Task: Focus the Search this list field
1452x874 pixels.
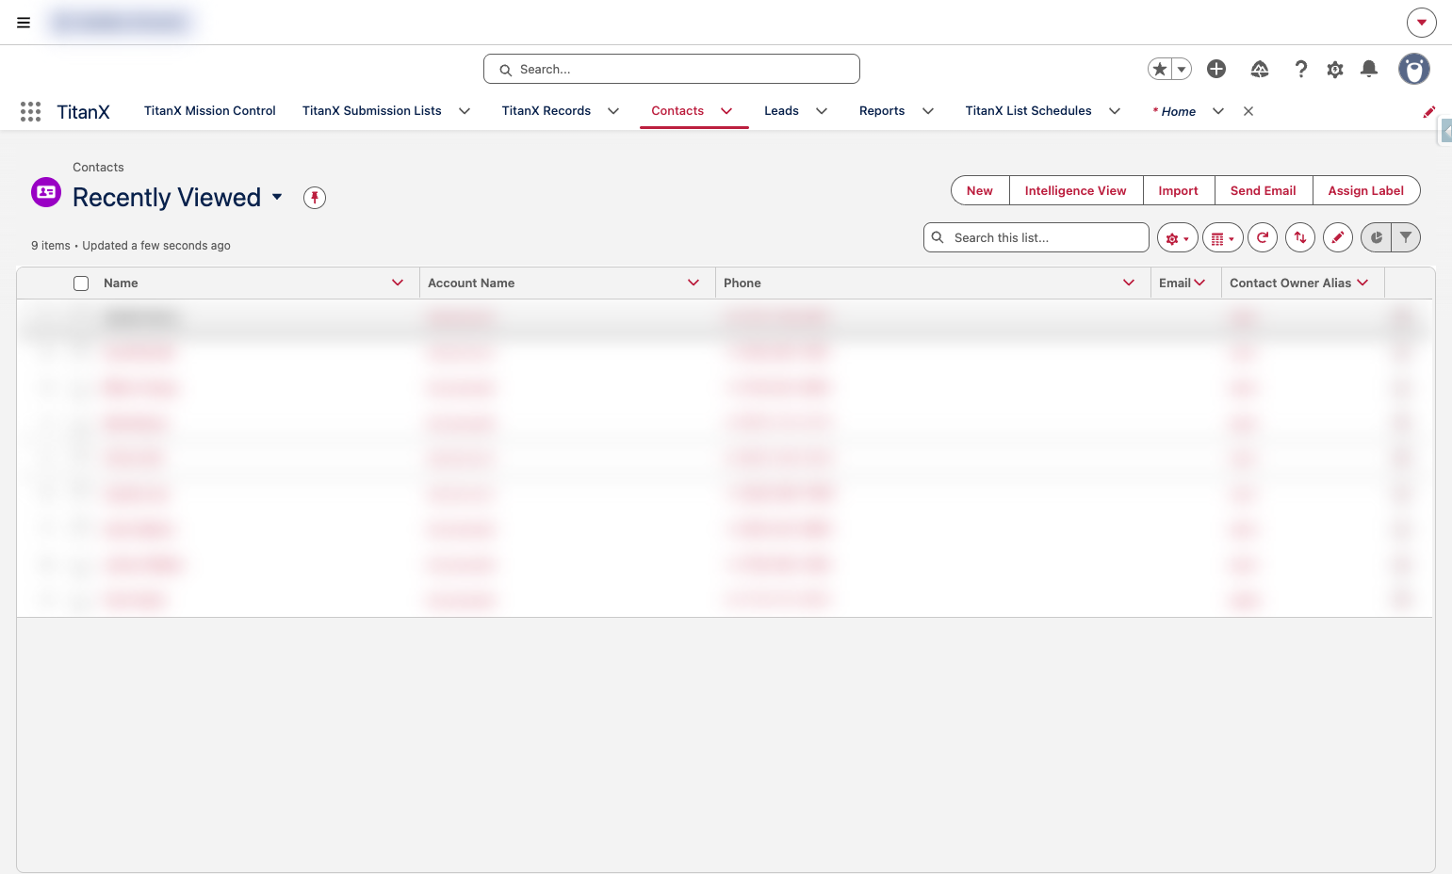Action: (x=1036, y=237)
